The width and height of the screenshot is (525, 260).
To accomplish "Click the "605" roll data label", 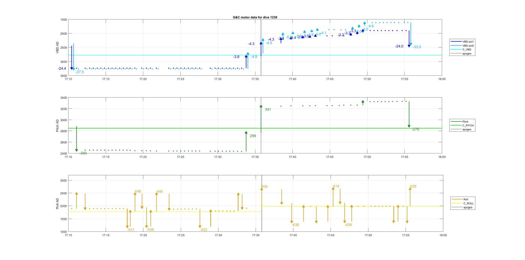I will pos(265,187).
